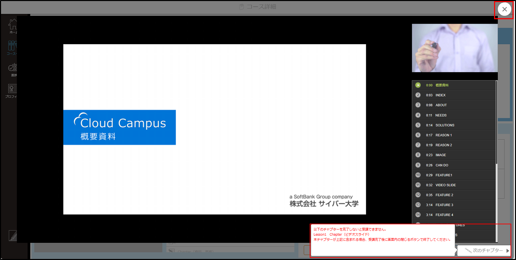Click number 12 circle icon for FEATURE 2
The height and width of the screenshot is (260, 516).
pos(418,195)
